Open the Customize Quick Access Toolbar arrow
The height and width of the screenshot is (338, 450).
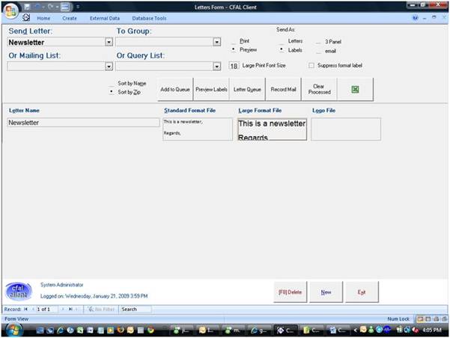(x=78, y=7)
